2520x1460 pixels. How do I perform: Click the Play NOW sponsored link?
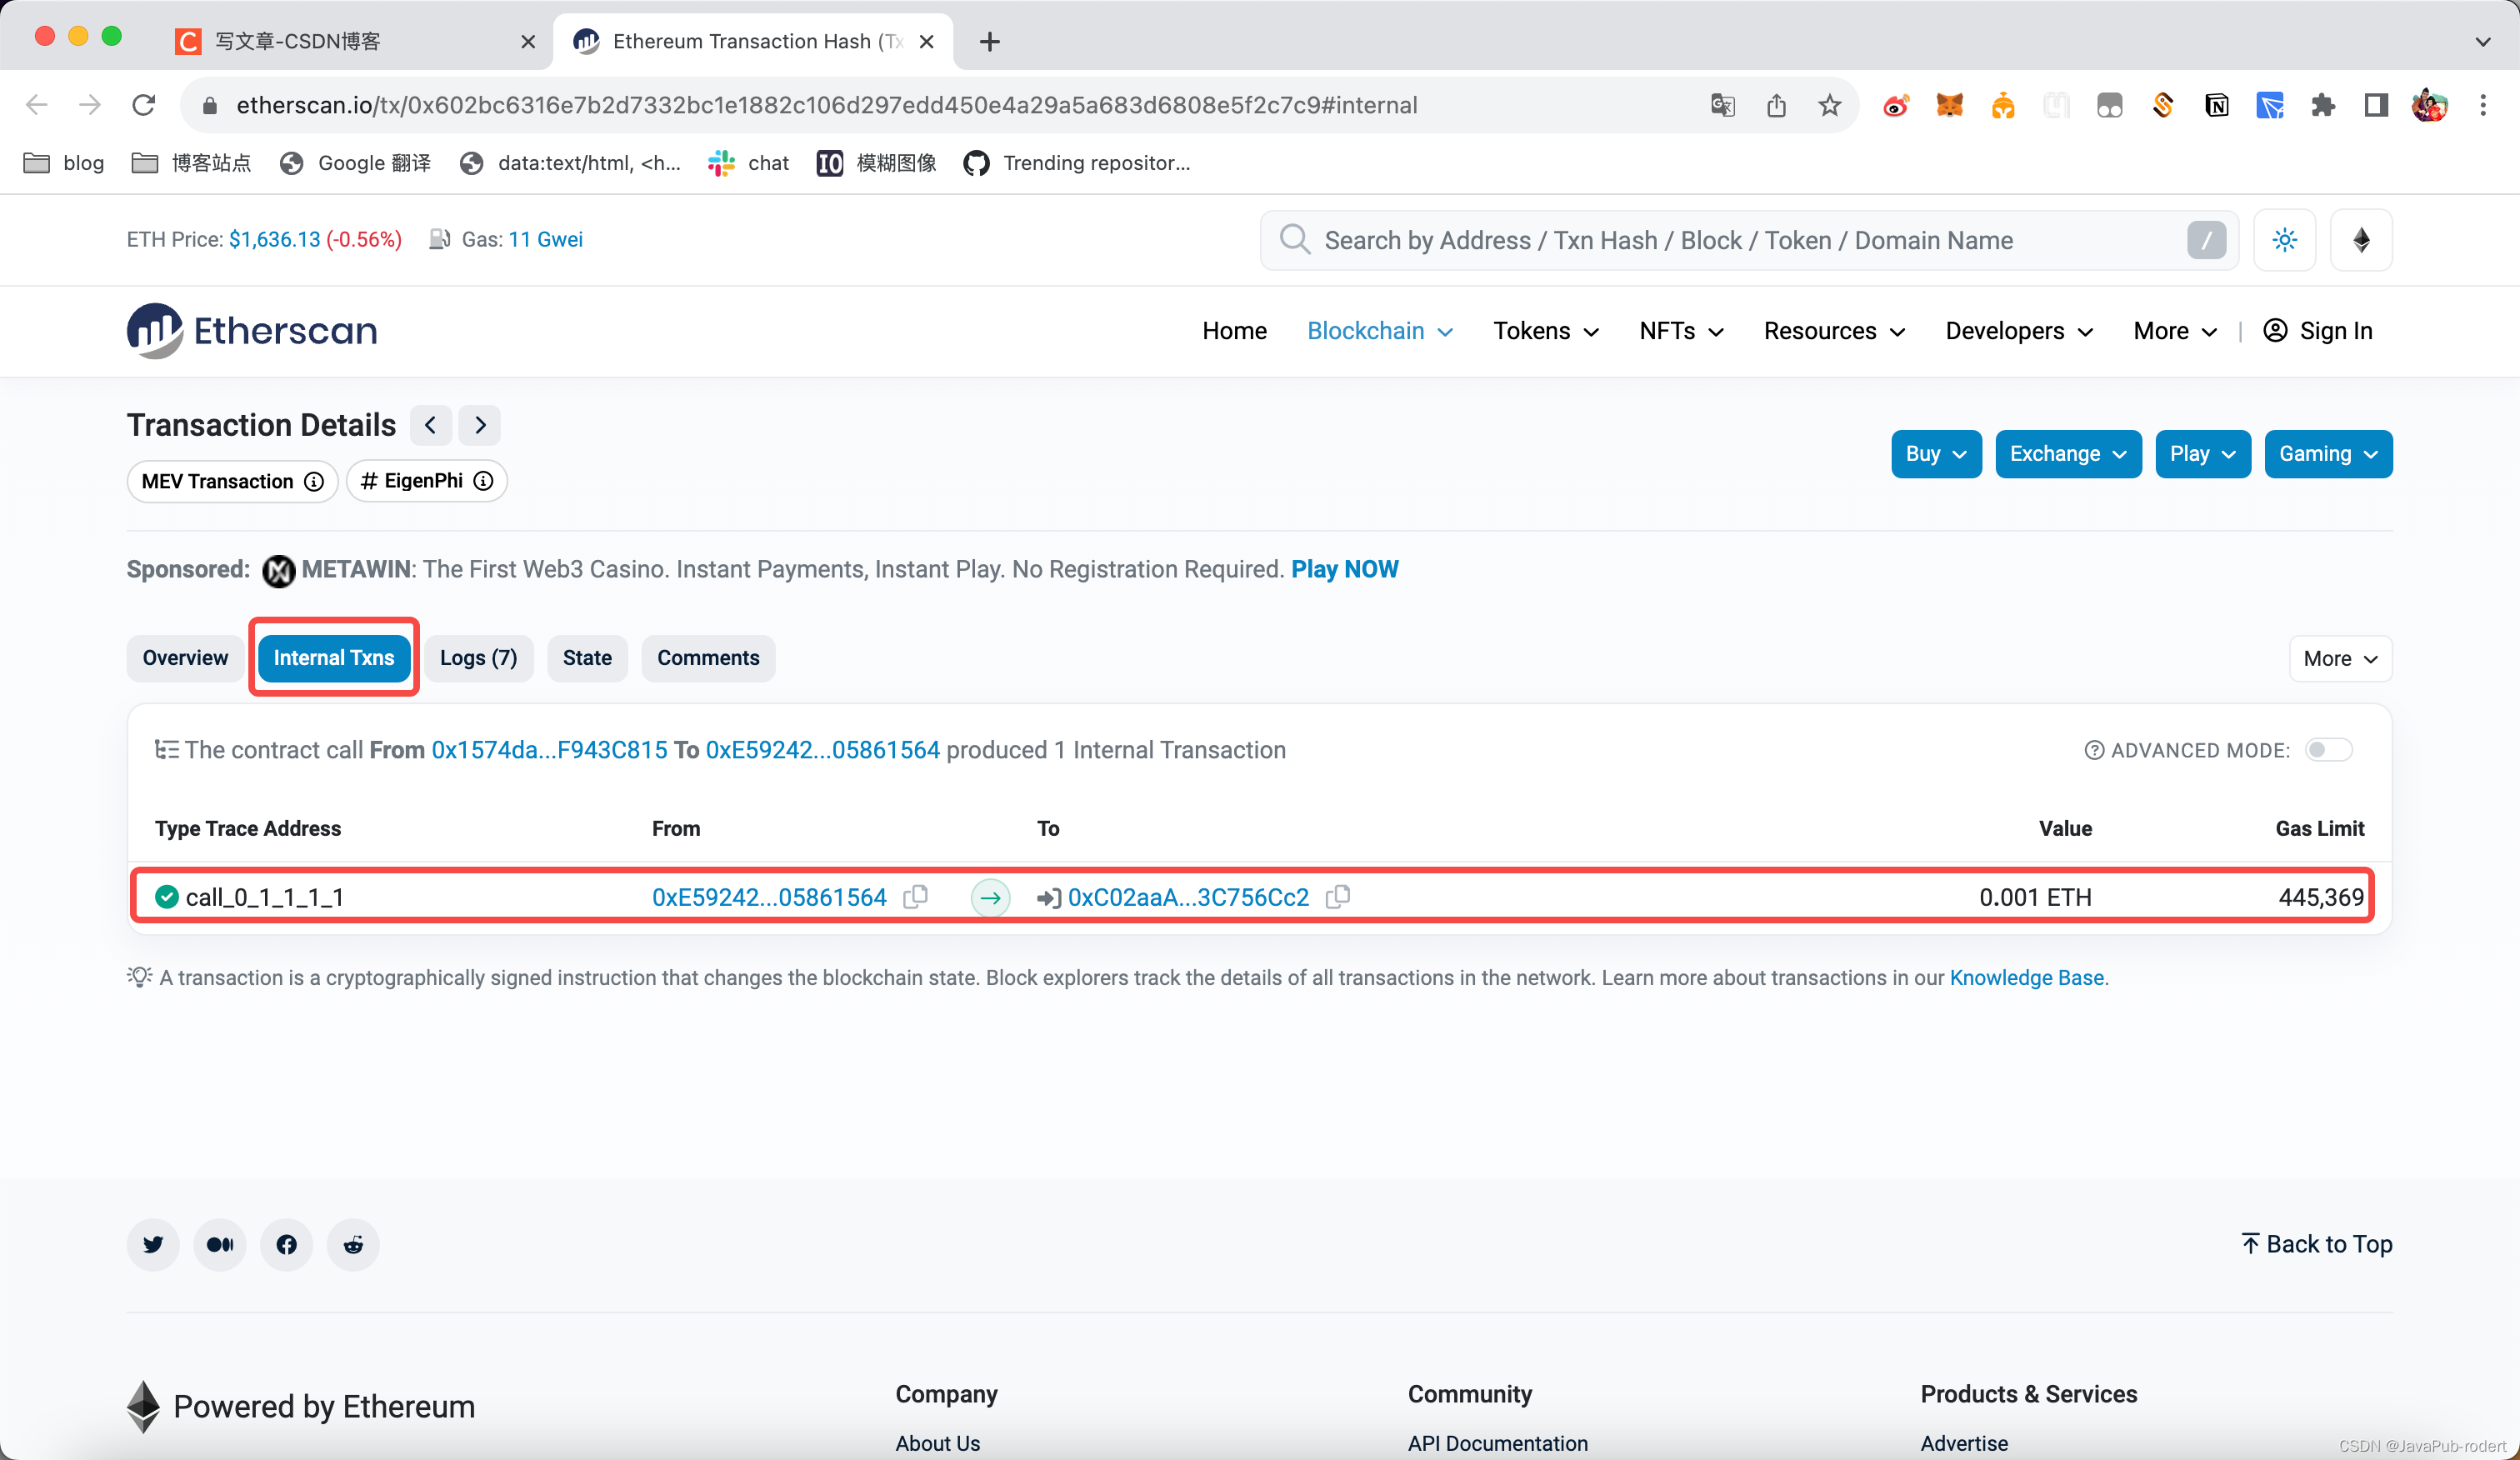point(1344,569)
